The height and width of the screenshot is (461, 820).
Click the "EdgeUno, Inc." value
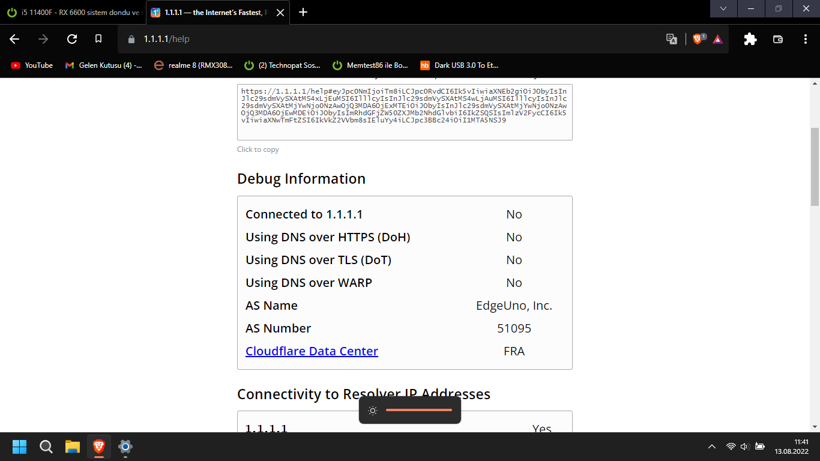pyautogui.click(x=514, y=306)
